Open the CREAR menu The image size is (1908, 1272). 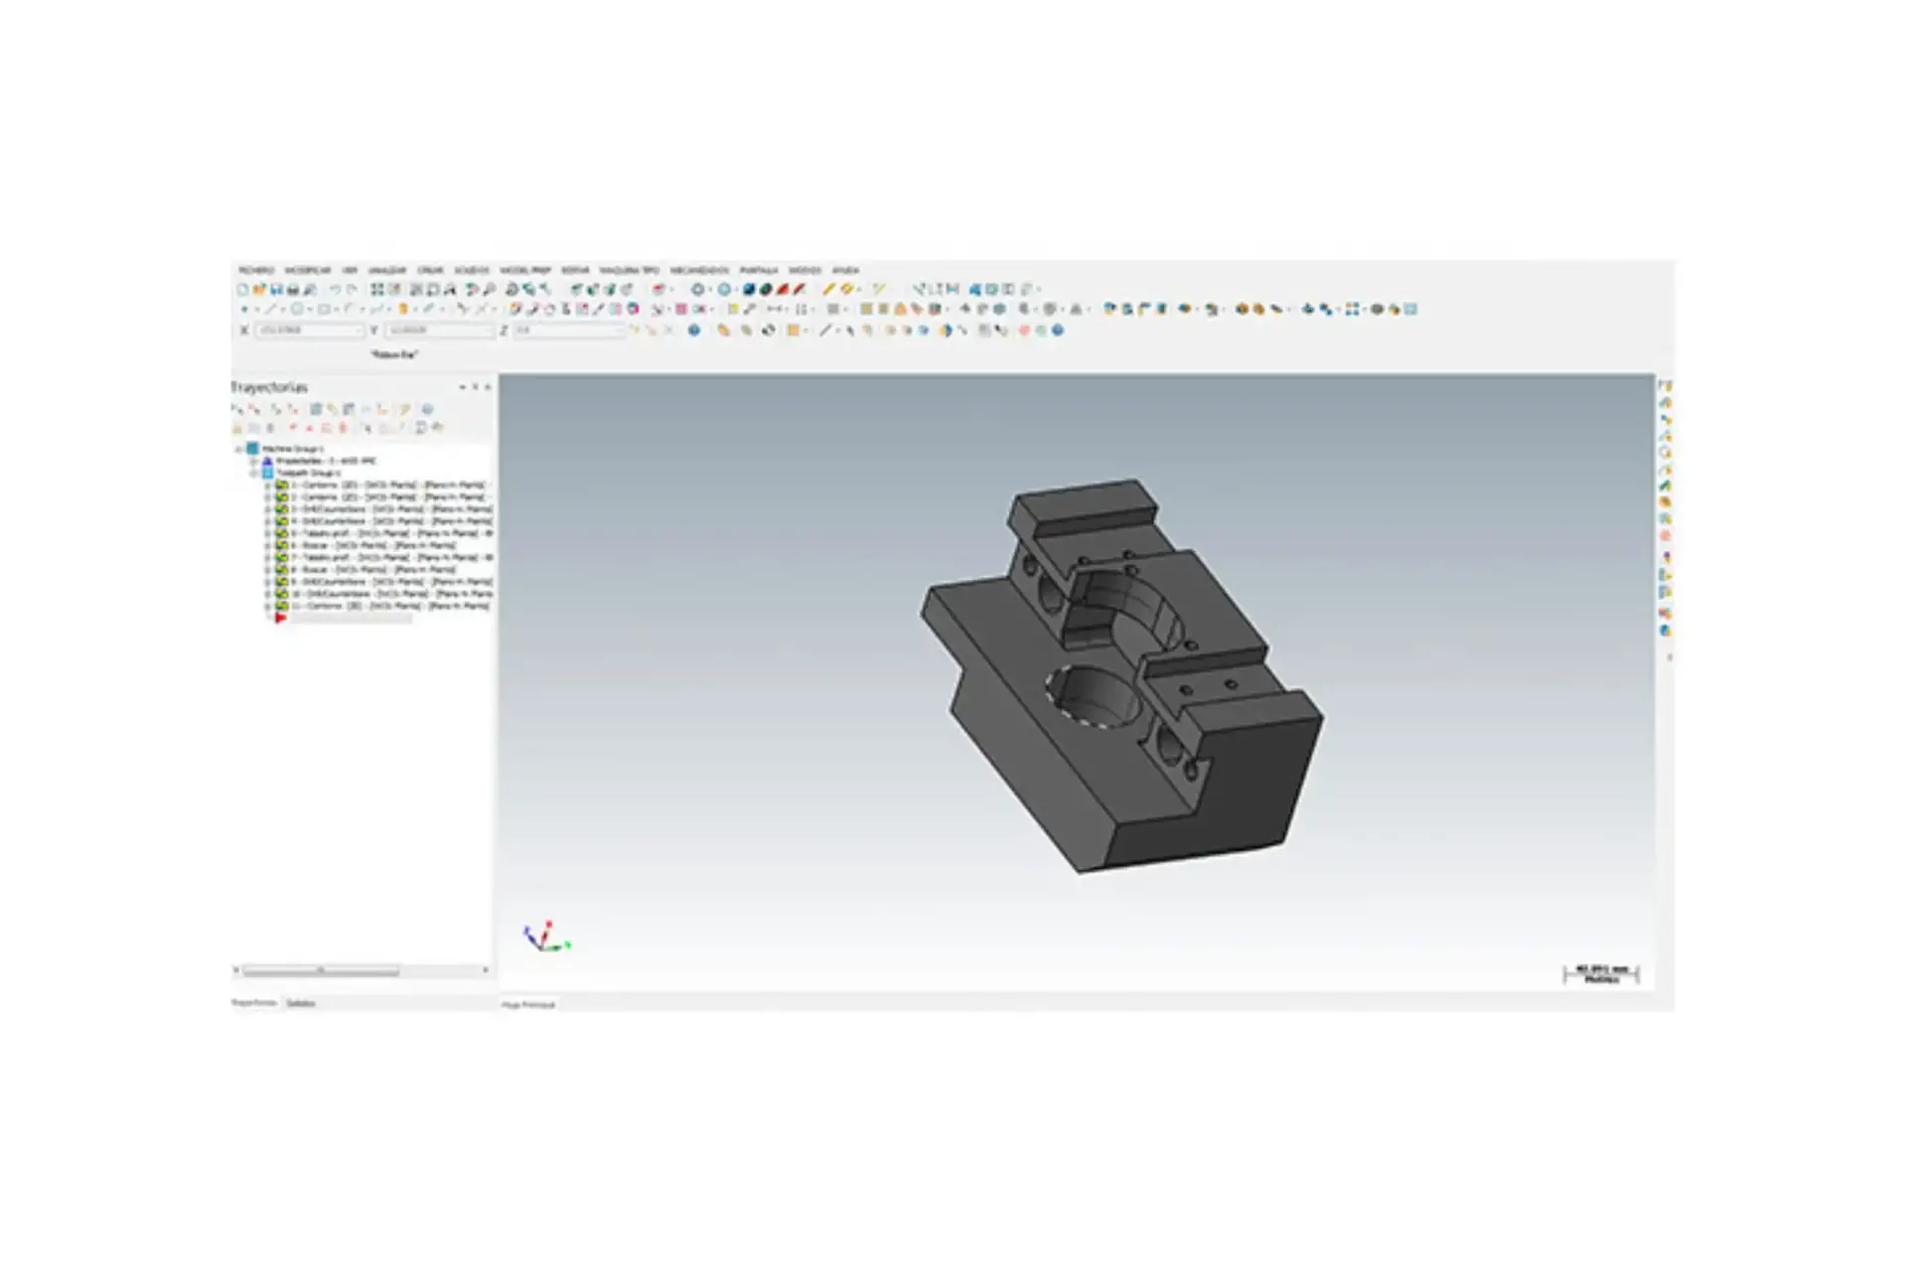pos(430,270)
